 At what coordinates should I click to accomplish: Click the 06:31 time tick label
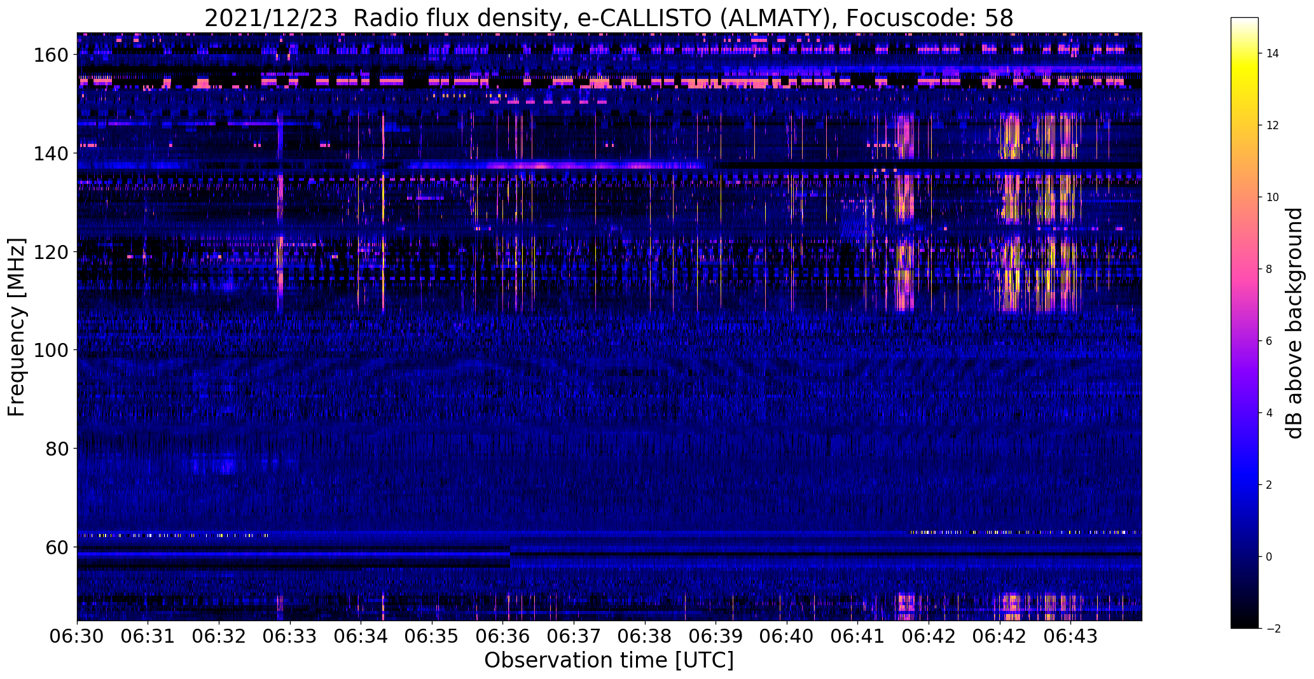[148, 636]
